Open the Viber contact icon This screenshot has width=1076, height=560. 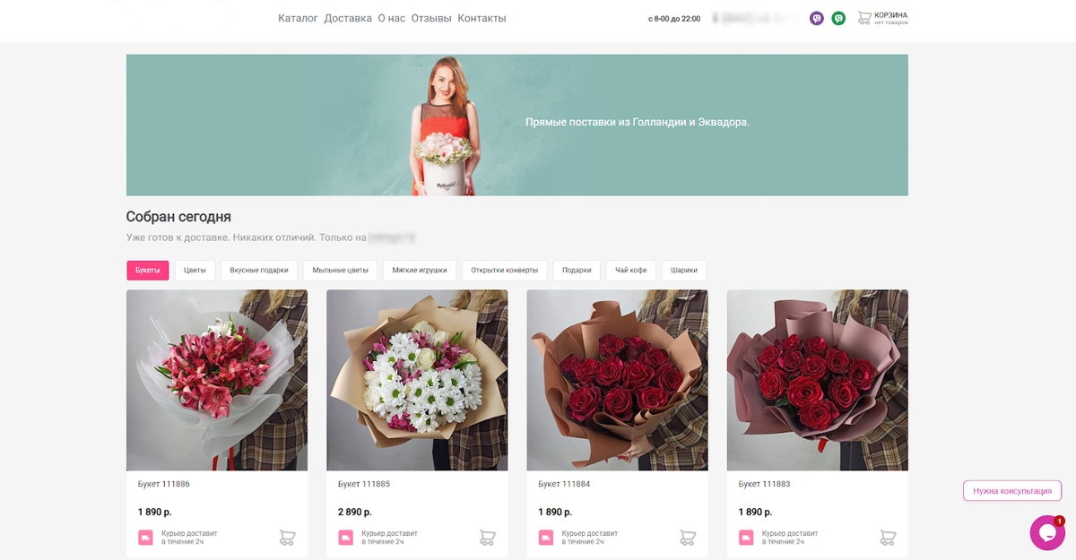click(817, 18)
